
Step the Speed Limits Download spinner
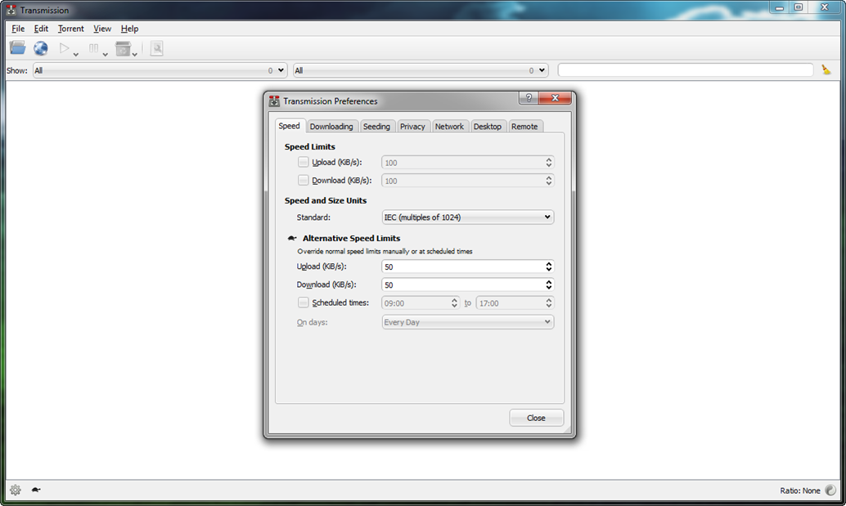click(549, 181)
